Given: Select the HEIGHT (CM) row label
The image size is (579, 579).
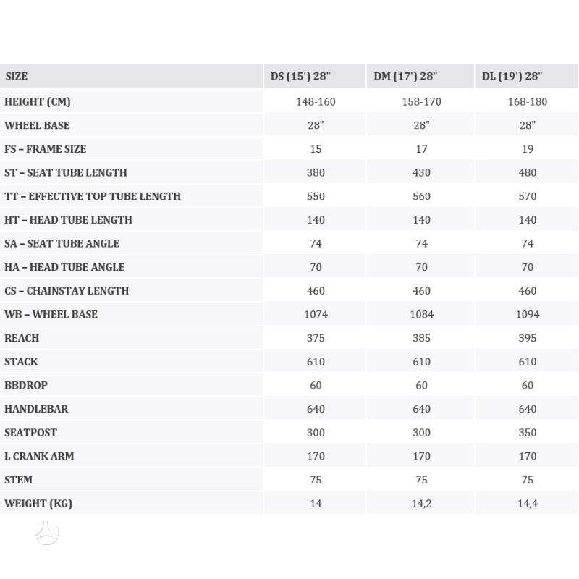Looking at the screenshot, I should pyautogui.click(x=38, y=101).
